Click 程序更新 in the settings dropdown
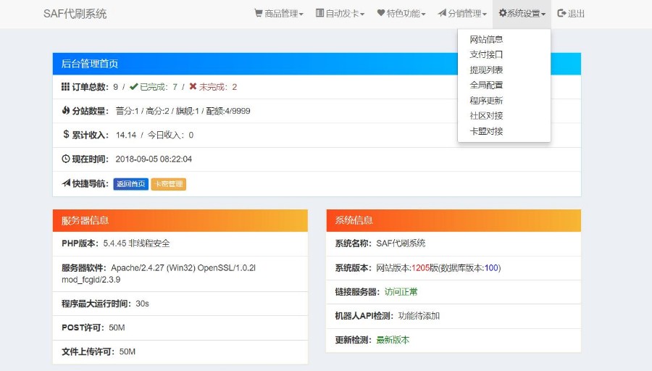The width and height of the screenshot is (652, 371). [x=486, y=100]
